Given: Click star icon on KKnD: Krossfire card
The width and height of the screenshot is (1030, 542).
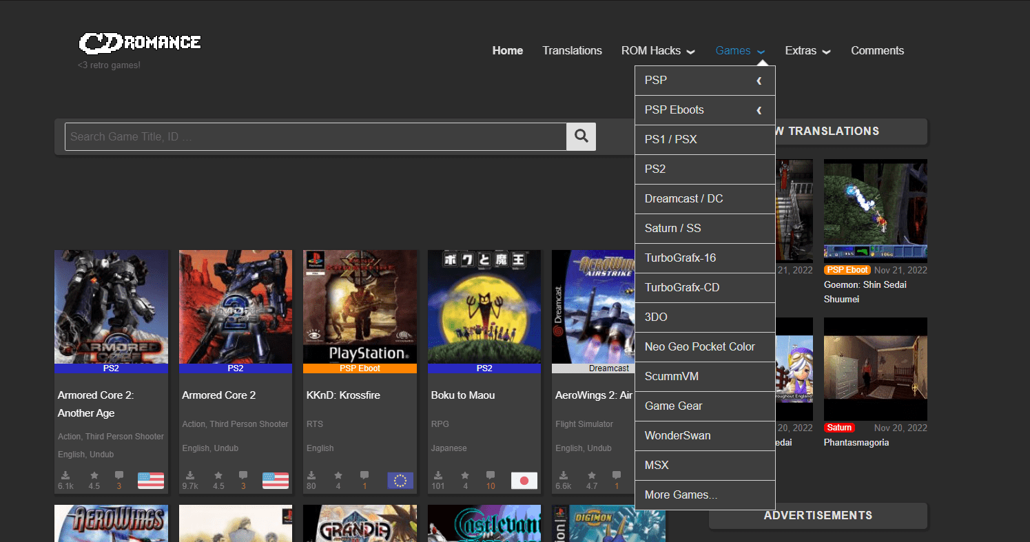Looking at the screenshot, I should click(x=338, y=475).
